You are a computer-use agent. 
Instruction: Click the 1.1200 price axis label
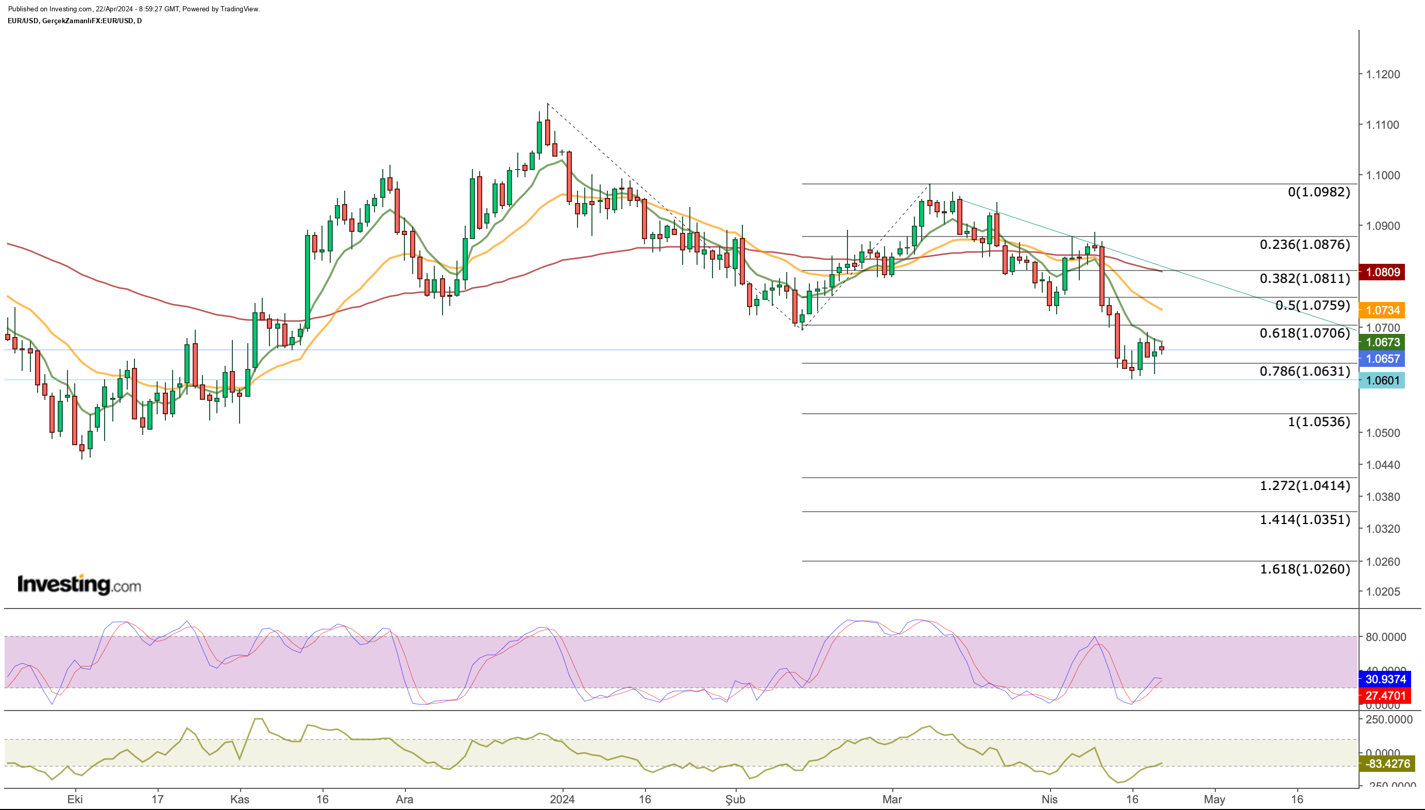coord(1383,74)
